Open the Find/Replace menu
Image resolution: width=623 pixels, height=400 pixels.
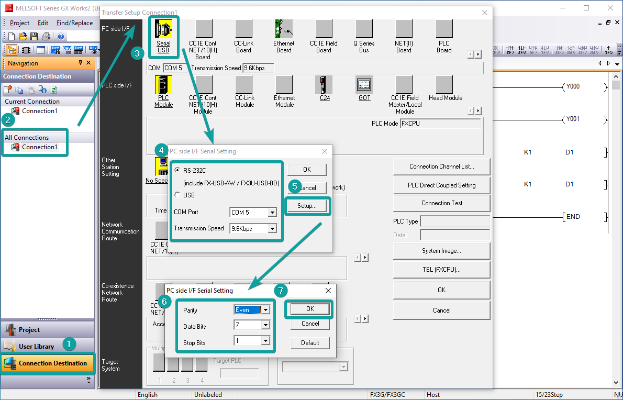74,23
